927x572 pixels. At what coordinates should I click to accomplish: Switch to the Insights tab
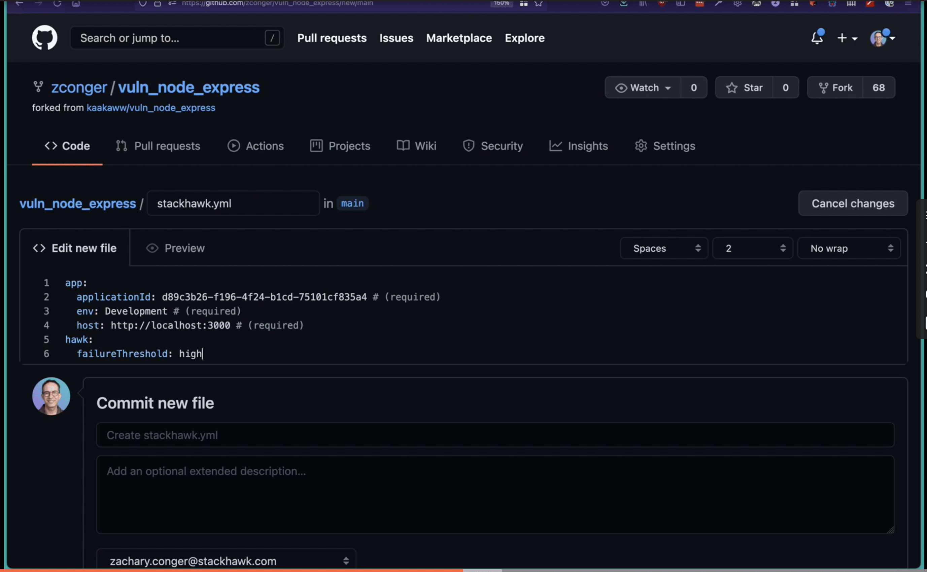click(579, 146)
